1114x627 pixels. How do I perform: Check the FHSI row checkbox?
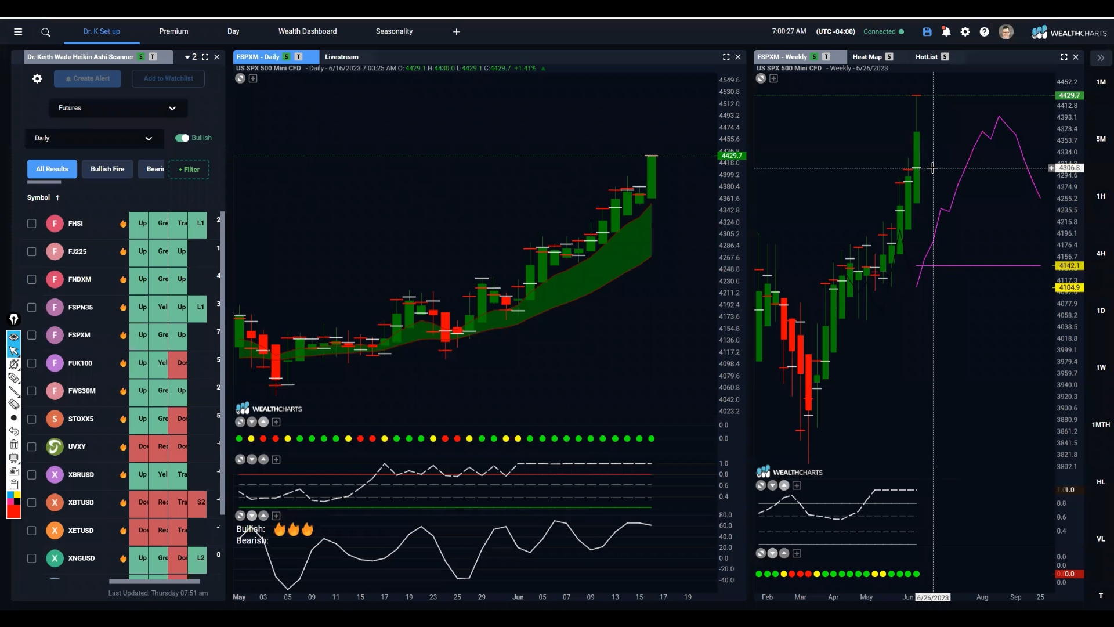point(31,224)
